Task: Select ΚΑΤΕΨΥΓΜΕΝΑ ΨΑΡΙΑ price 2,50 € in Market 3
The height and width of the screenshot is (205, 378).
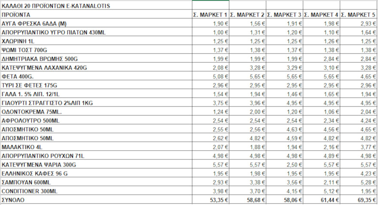Action: click(x=284, y=164)
